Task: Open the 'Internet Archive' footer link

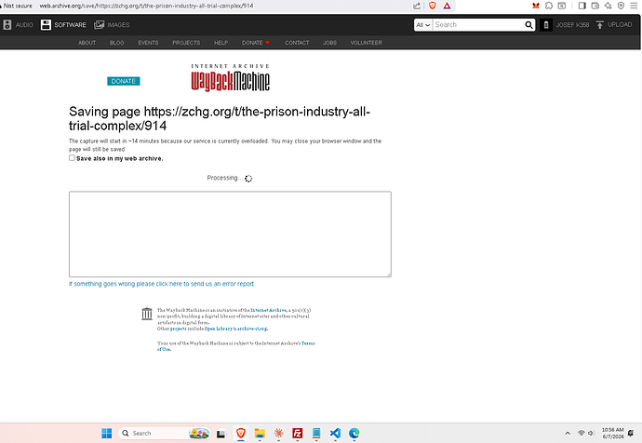Action: coord(268,310)
